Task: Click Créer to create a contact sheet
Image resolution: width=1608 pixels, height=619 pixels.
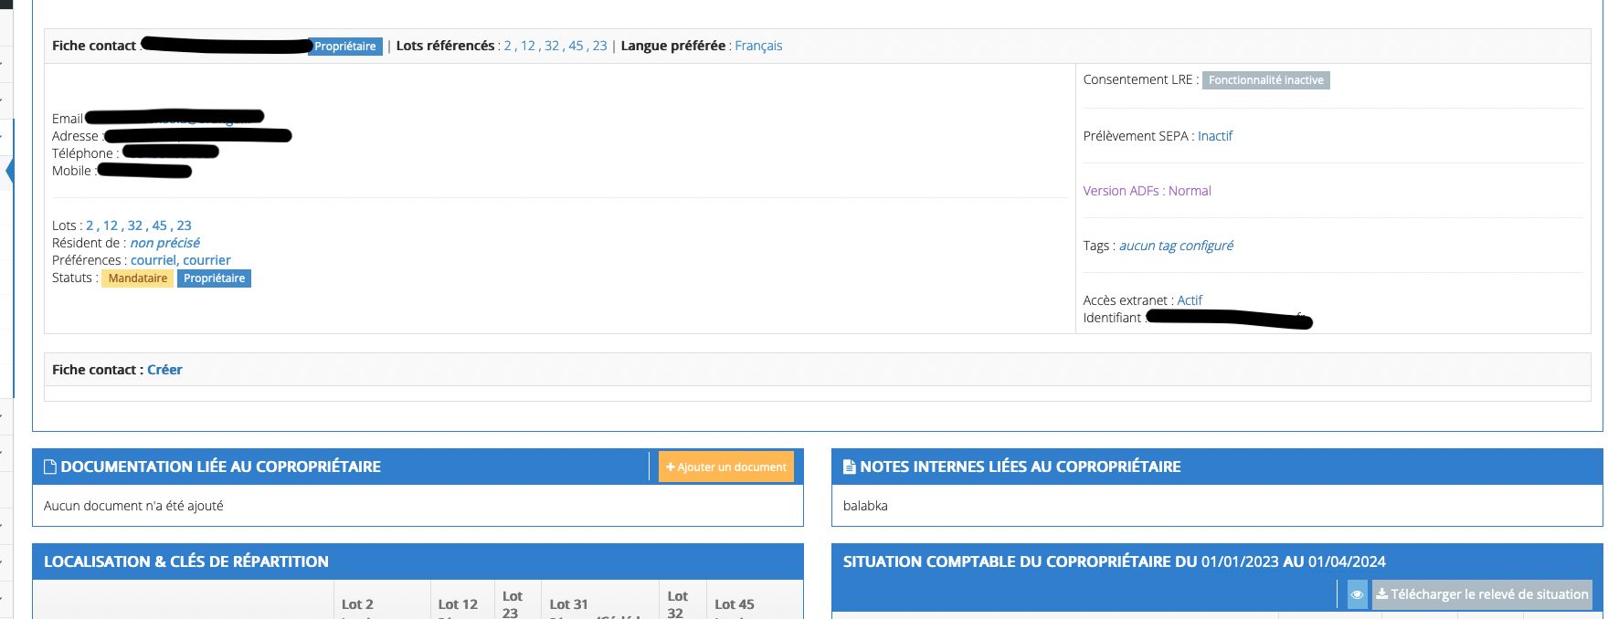Action: click(x=164, y=370)
